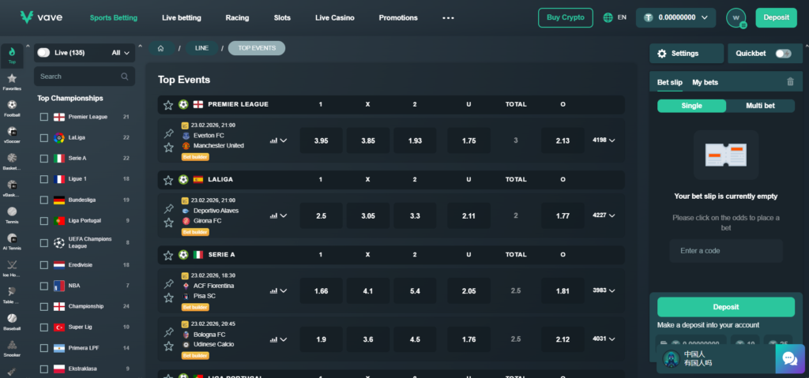The height and width of the screenshot is (378, 809).
Task: Click the Vave logo
Action: pos(41,17)
